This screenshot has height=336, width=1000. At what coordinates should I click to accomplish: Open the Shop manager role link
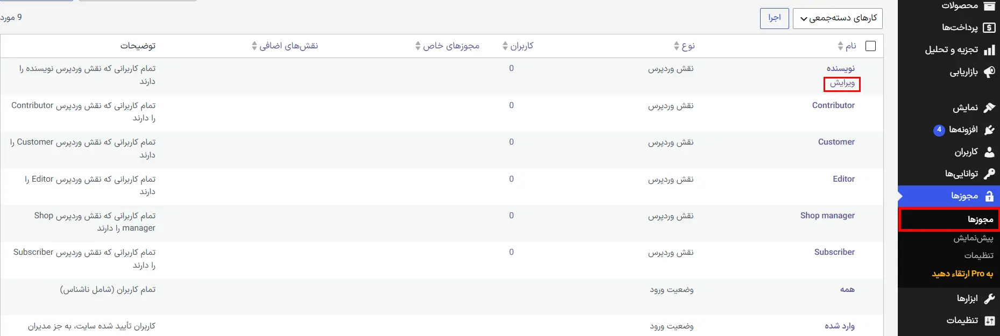click(827, 216)
